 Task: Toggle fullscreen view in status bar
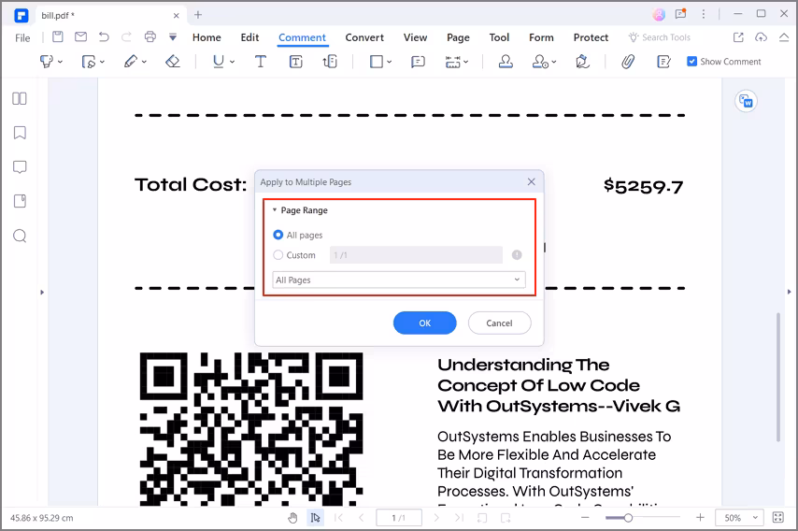(778, 518)
